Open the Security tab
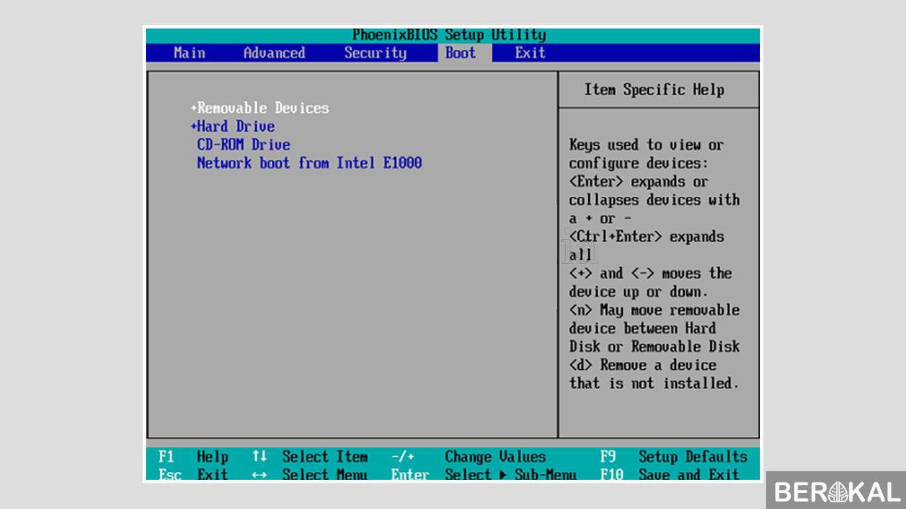Viewport: 906px width, 509px height. [x=375, y=53]
